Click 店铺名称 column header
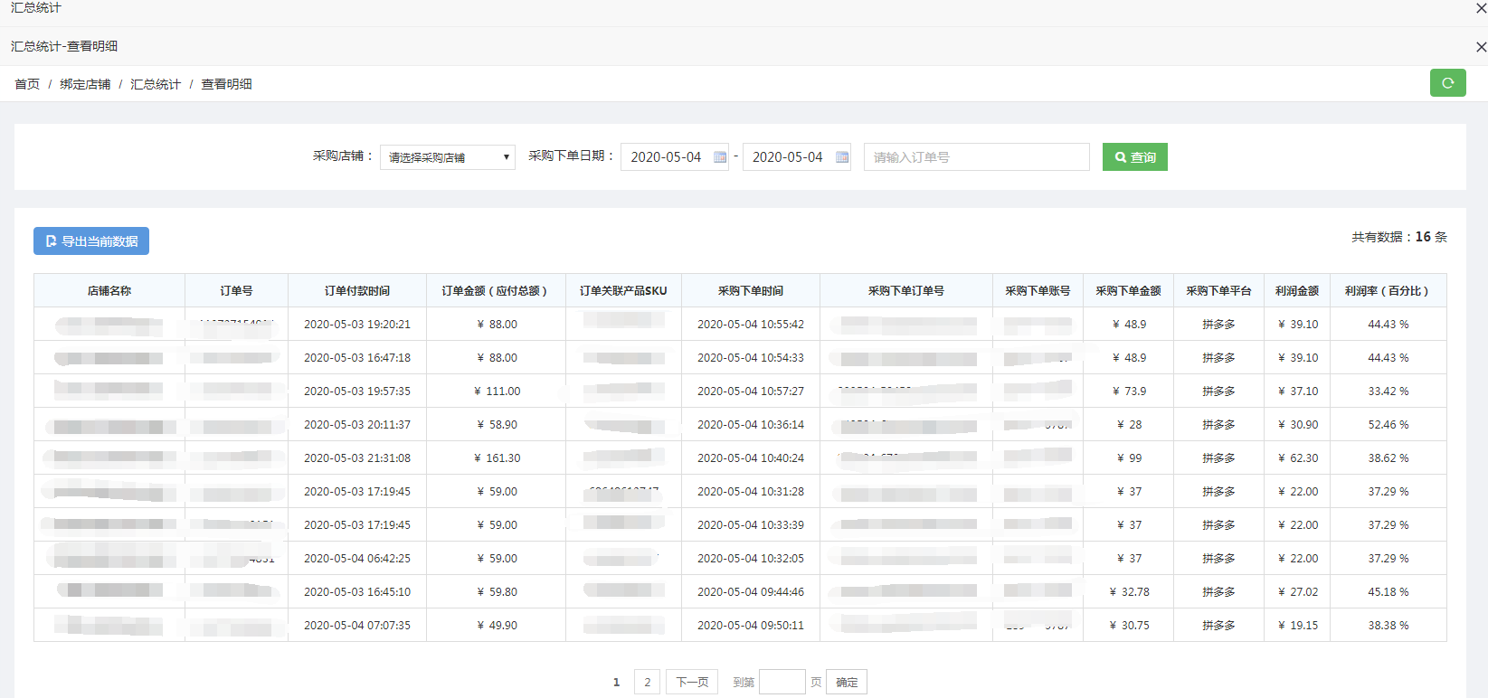The width and height of the screenshot is (1488, 698). pos(109,291)
